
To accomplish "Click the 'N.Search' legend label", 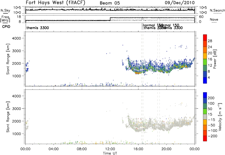I will tap(217, 10).
